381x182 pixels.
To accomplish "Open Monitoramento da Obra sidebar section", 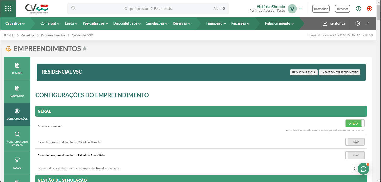I will pos(17,139).
